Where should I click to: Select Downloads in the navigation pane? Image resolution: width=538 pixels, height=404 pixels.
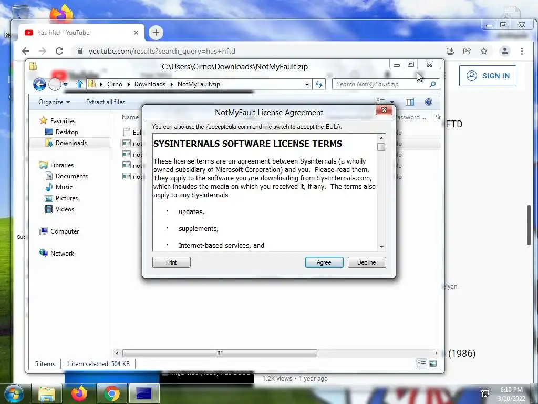(x=71, y=143)
